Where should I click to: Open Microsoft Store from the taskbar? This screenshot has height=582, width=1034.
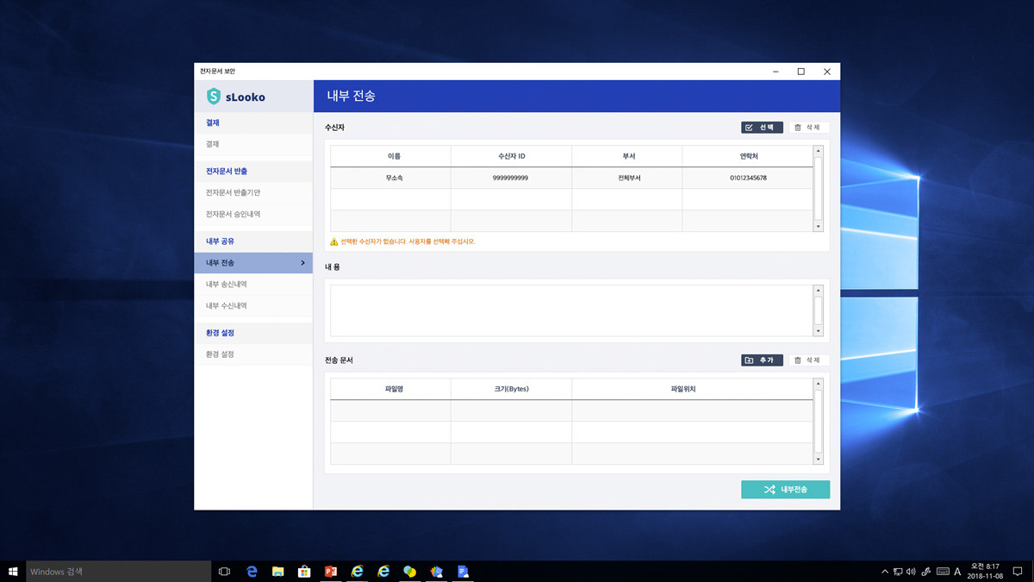click(x=304, y=572)
